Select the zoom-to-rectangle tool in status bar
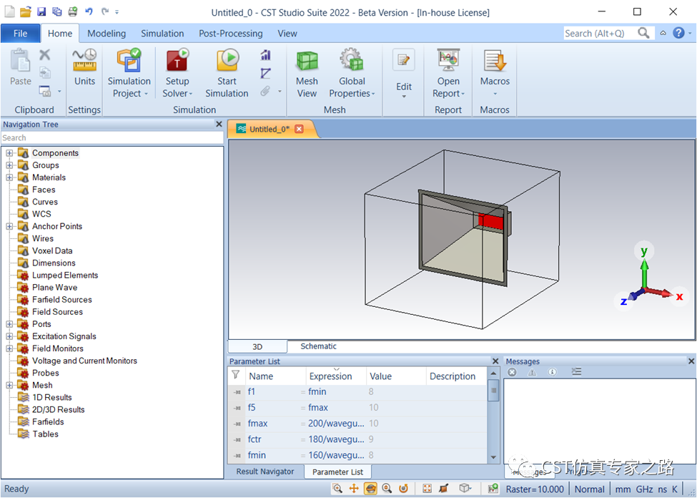The image size is (697, 498). click(337, 488)
